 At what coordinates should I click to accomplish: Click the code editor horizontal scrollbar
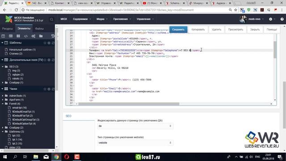[129, 104]
